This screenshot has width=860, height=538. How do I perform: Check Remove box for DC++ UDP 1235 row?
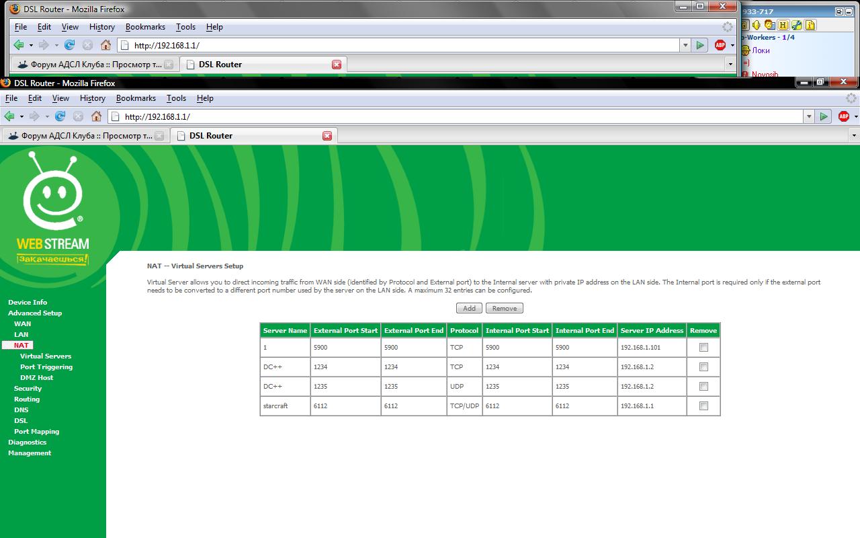[x=703, y=387]
